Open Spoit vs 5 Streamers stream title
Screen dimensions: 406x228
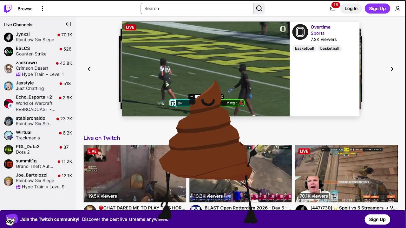(x=353, y=208)
